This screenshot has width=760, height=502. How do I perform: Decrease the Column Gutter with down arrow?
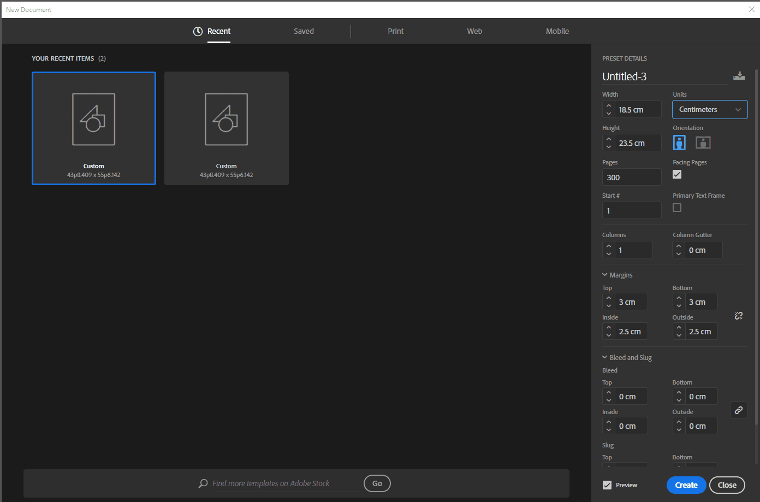(679, 254)
